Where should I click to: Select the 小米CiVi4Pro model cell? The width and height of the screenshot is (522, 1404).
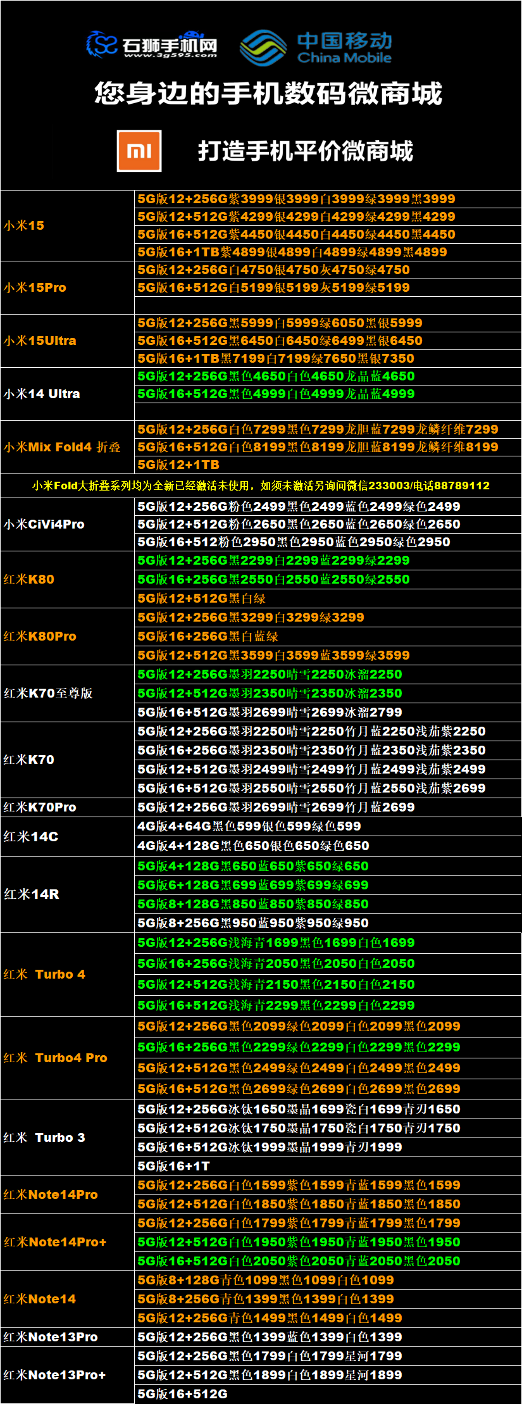click(x=67, y=524)
